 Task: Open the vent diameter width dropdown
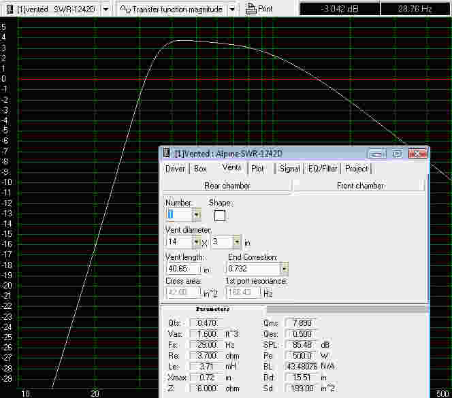point(196,242)
